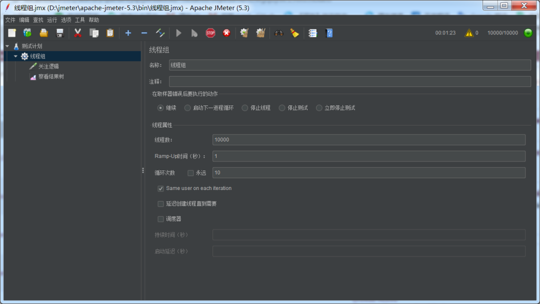Select the 继续 radio button

click(x=160, y=108)
